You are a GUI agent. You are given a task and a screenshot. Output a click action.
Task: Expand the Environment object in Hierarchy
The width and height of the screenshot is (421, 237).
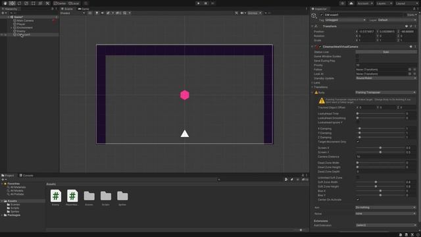coord(11,28)
